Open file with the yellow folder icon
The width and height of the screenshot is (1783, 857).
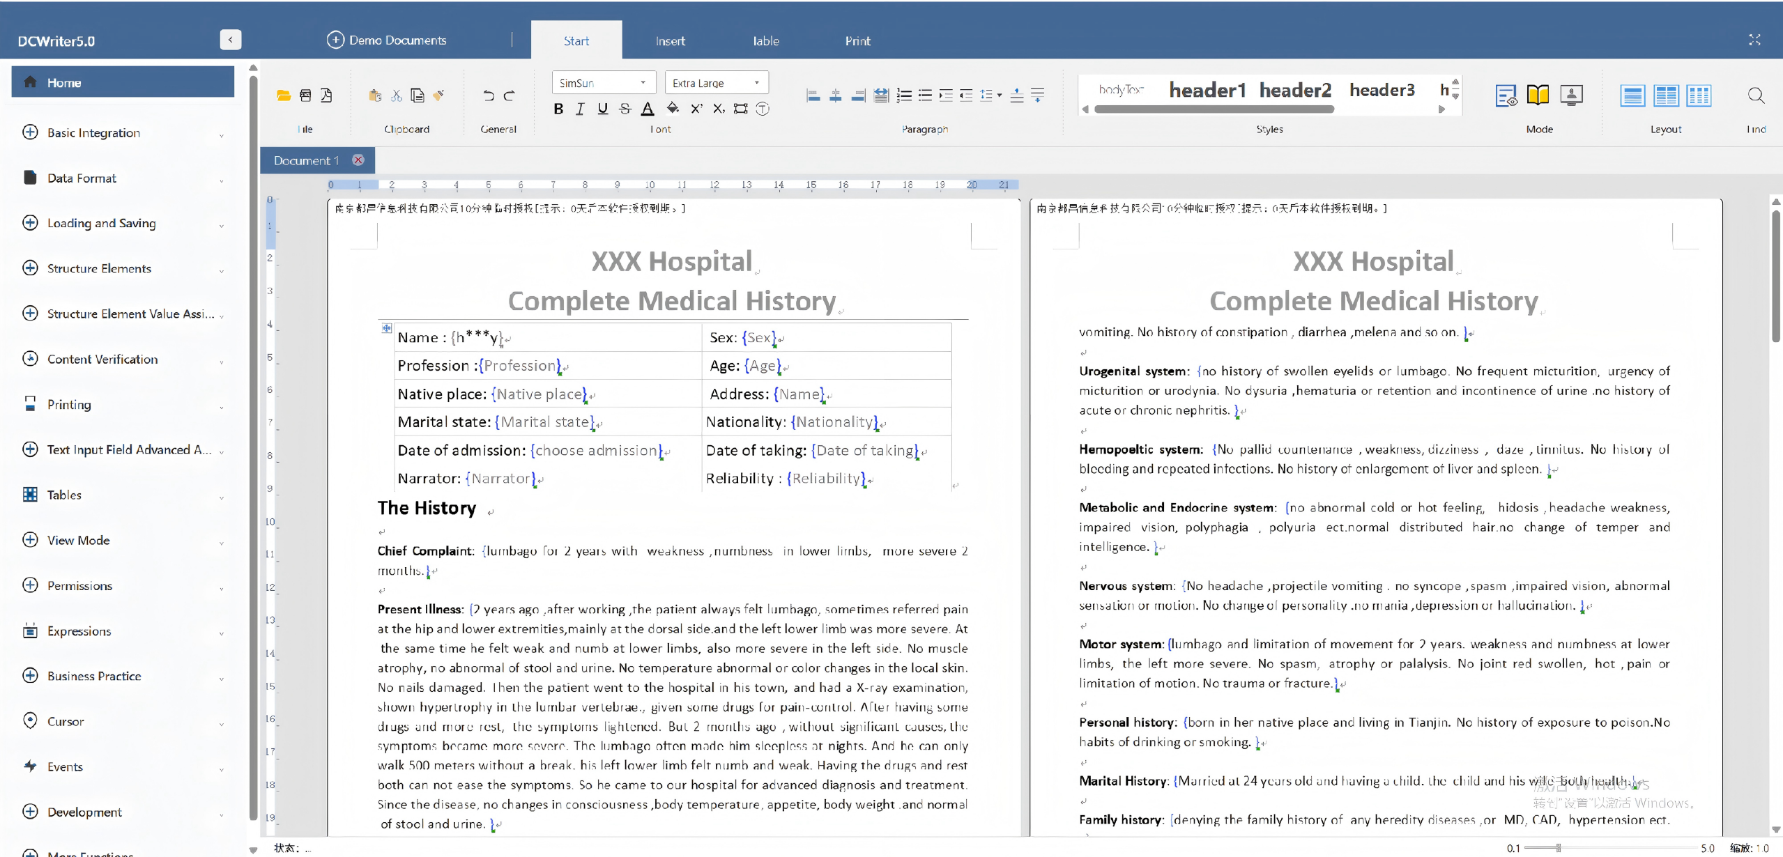(x=284, y=95)
